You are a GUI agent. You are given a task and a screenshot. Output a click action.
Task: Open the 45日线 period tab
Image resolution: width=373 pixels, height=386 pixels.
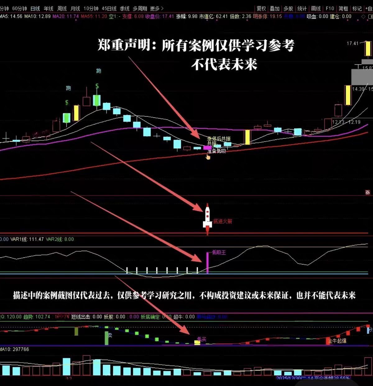[x=109, y=8]
